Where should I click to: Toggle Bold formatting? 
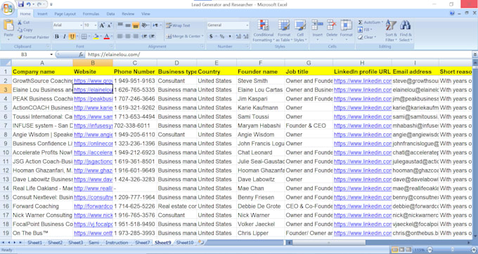(x=57, y=36)
